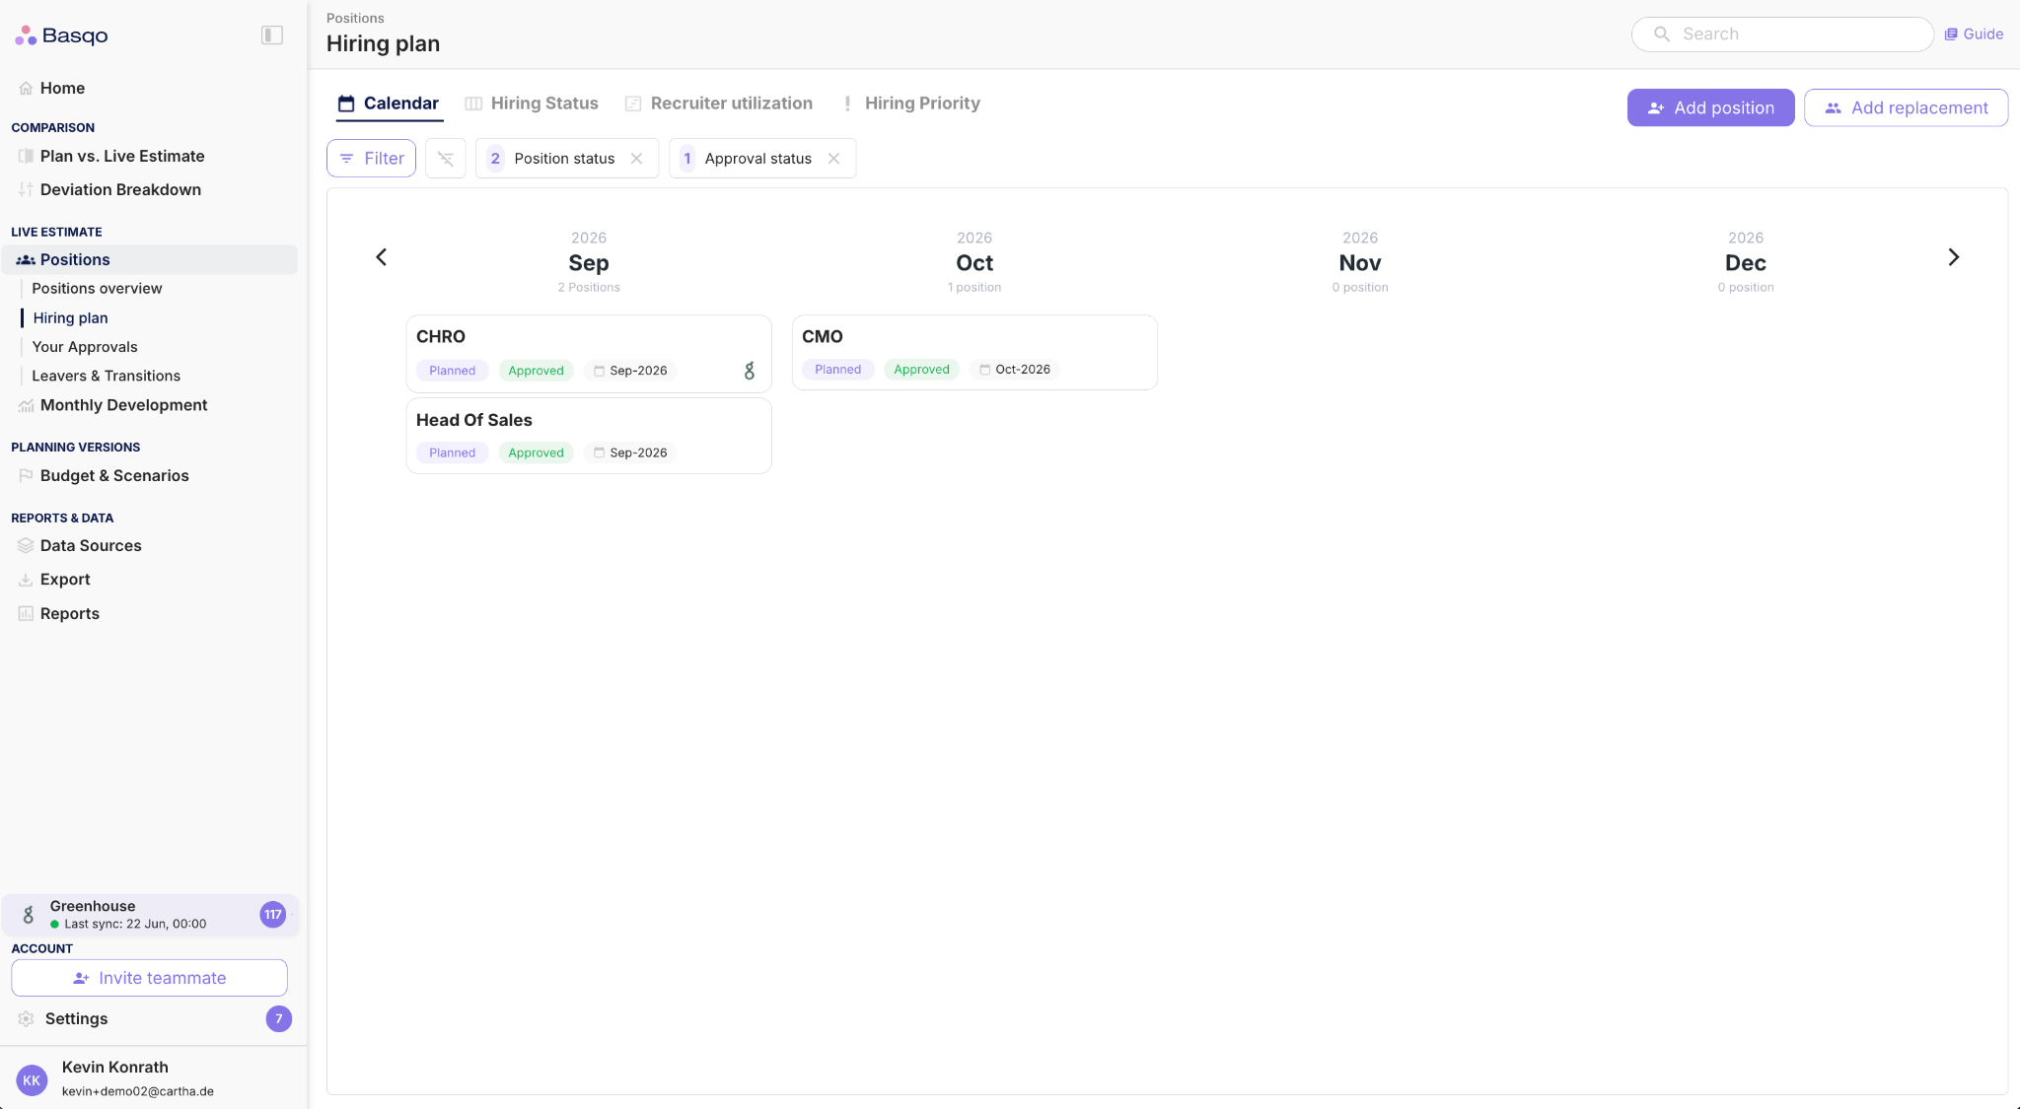Open Positions overview subpage
This screenshot has height=1109, width=2020.
97,288
